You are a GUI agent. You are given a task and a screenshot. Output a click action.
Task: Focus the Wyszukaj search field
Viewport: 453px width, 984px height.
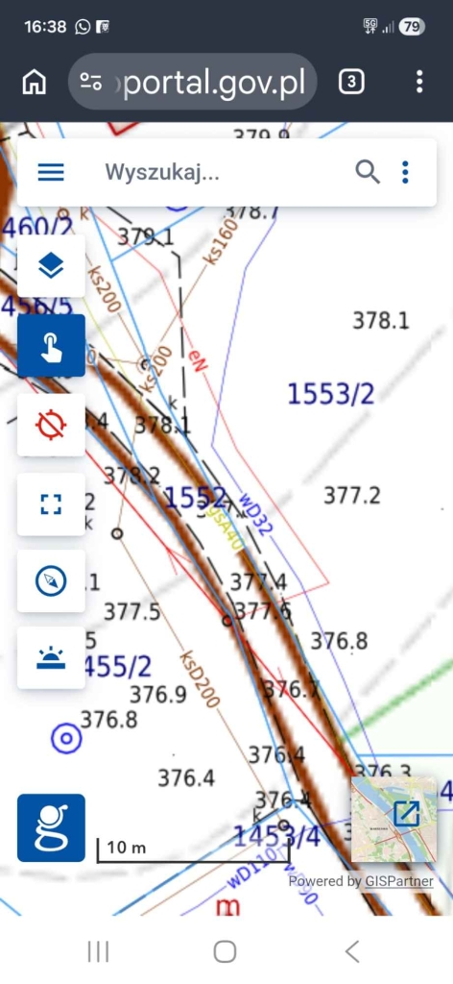pyautogui.click(x=219, y=172)
